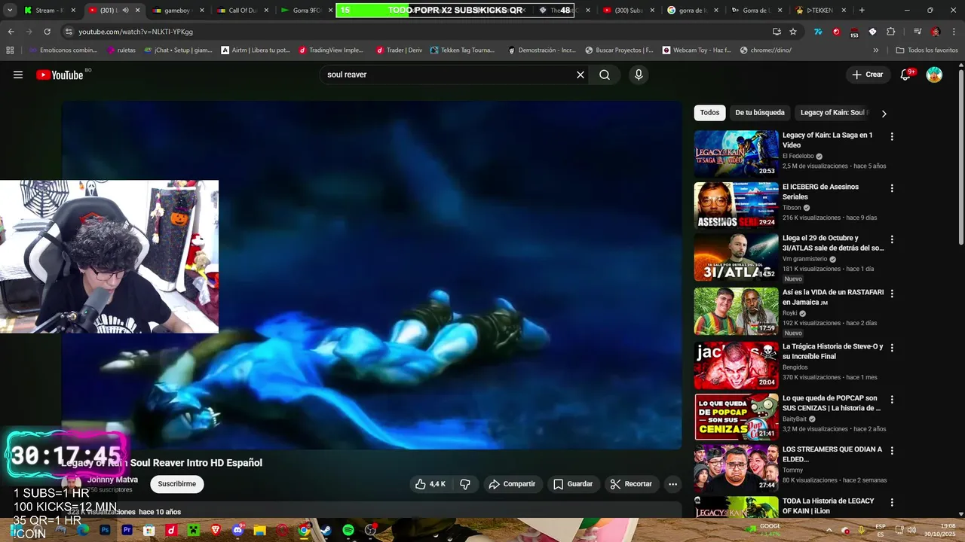Install app icon in address bar
Viewport: 965px width, 542px height.
coord(777,32)
